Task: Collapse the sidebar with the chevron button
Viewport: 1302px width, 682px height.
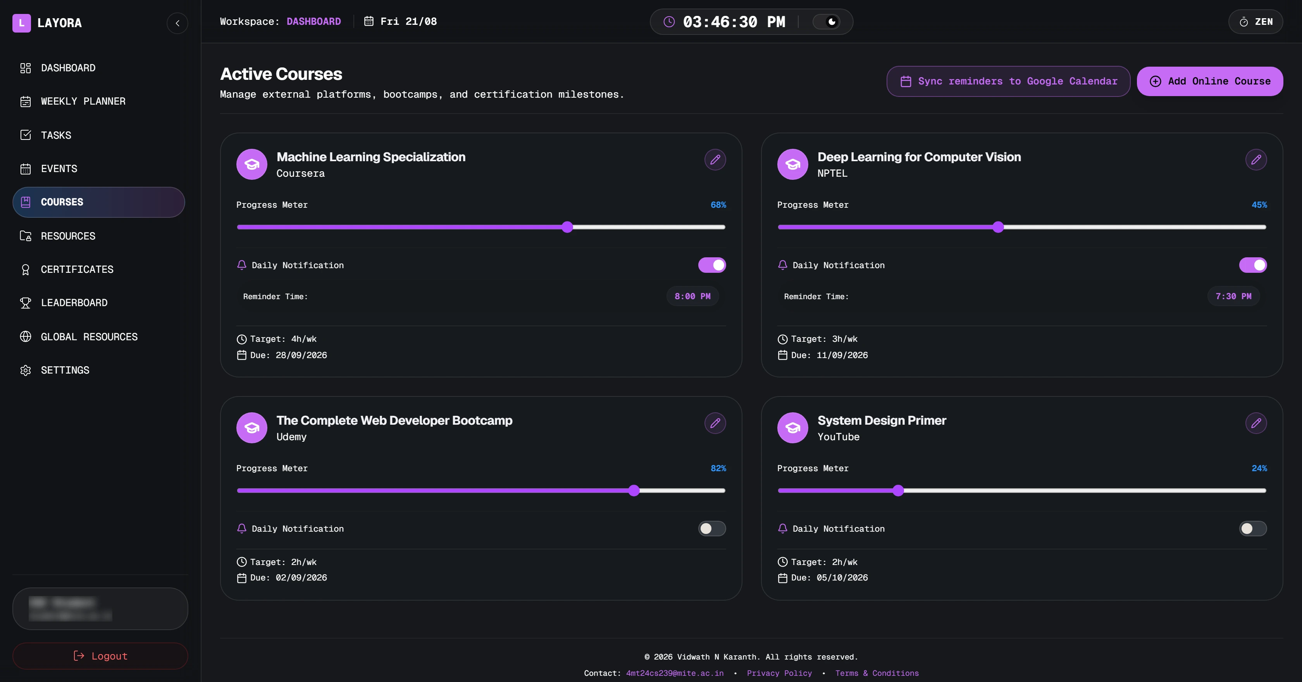Action: tap(177, 23)
